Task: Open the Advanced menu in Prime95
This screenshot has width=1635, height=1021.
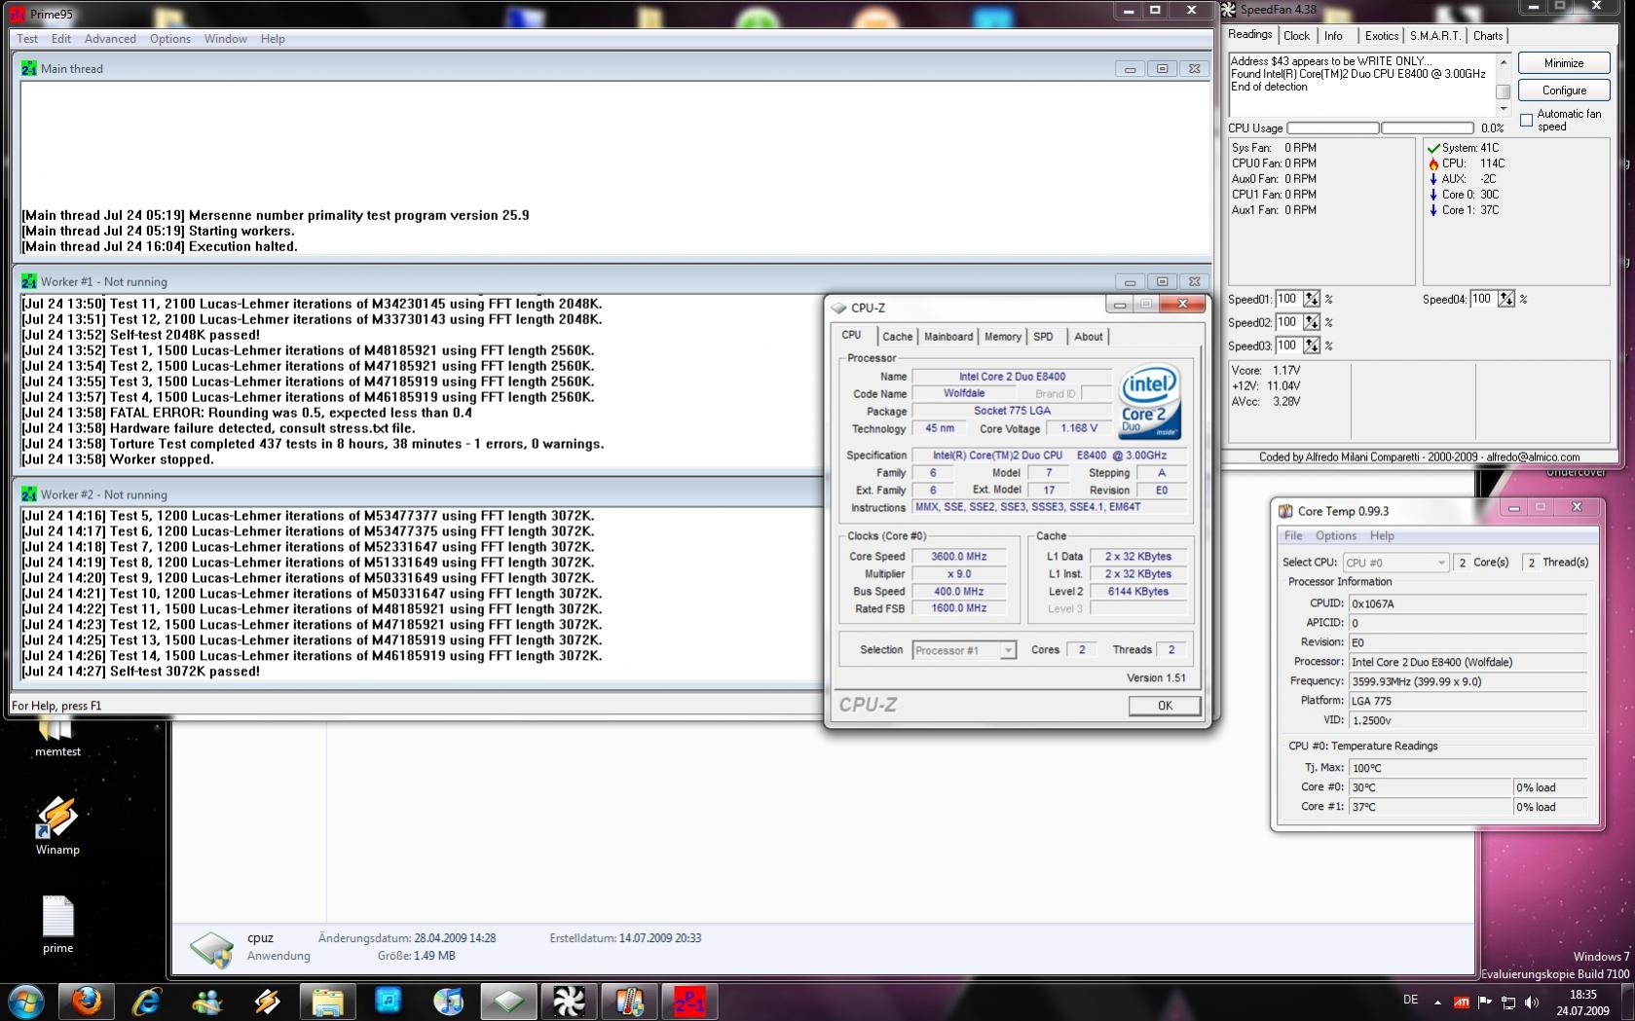Action: click(110, 39)
